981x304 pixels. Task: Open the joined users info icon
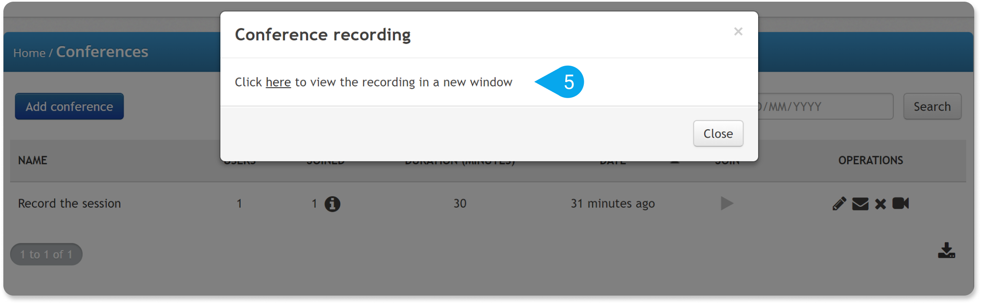click(332, 204)
